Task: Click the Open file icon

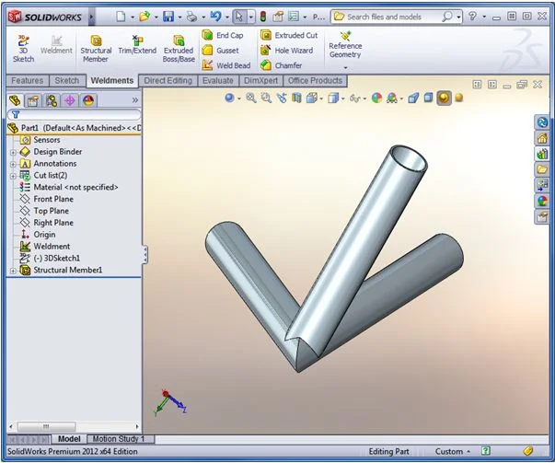Action: click(x=145, y=17)
